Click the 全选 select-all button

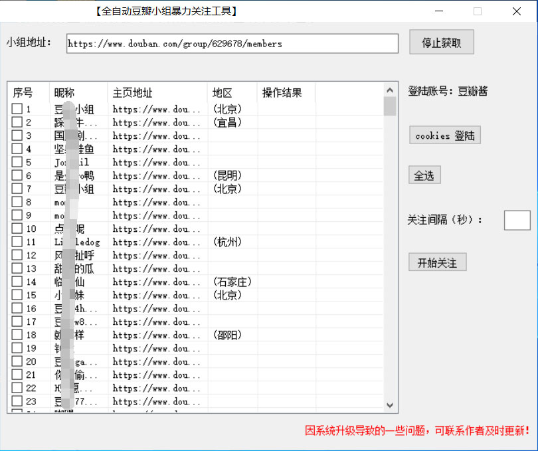424,175
